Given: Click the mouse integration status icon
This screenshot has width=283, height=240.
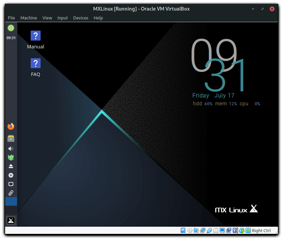Looking at the screenshot, I should (x=242, y=230).
